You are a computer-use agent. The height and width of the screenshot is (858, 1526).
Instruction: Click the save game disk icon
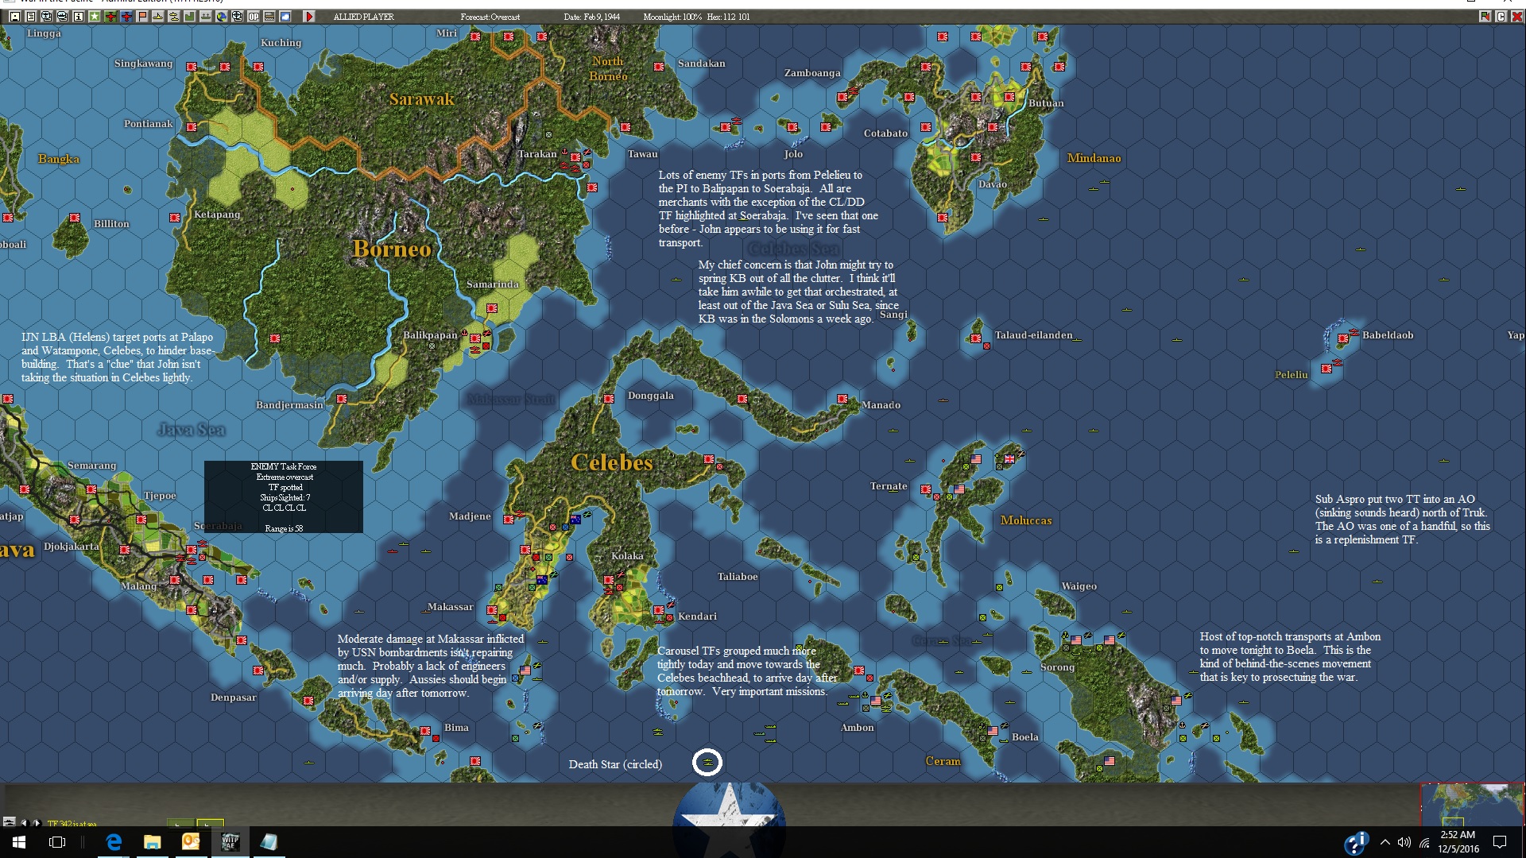pyautogui.click(x=15, y=17)
